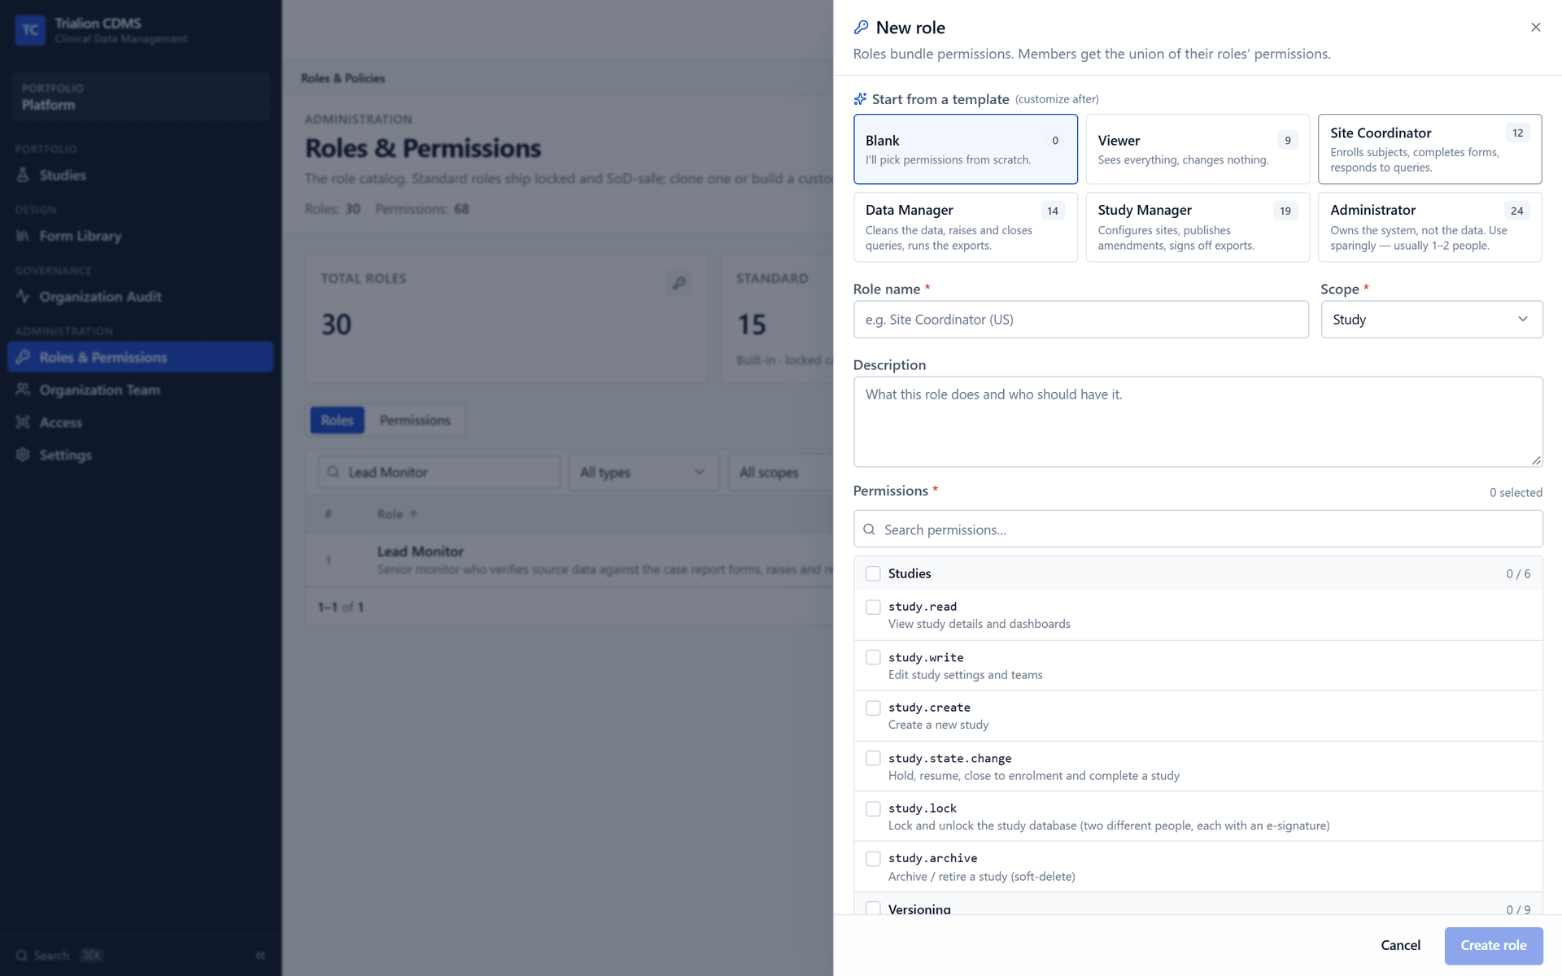Select the study.lock permission checkbox
Screen dimensions: 1562x976
click(x=873, y=808)
